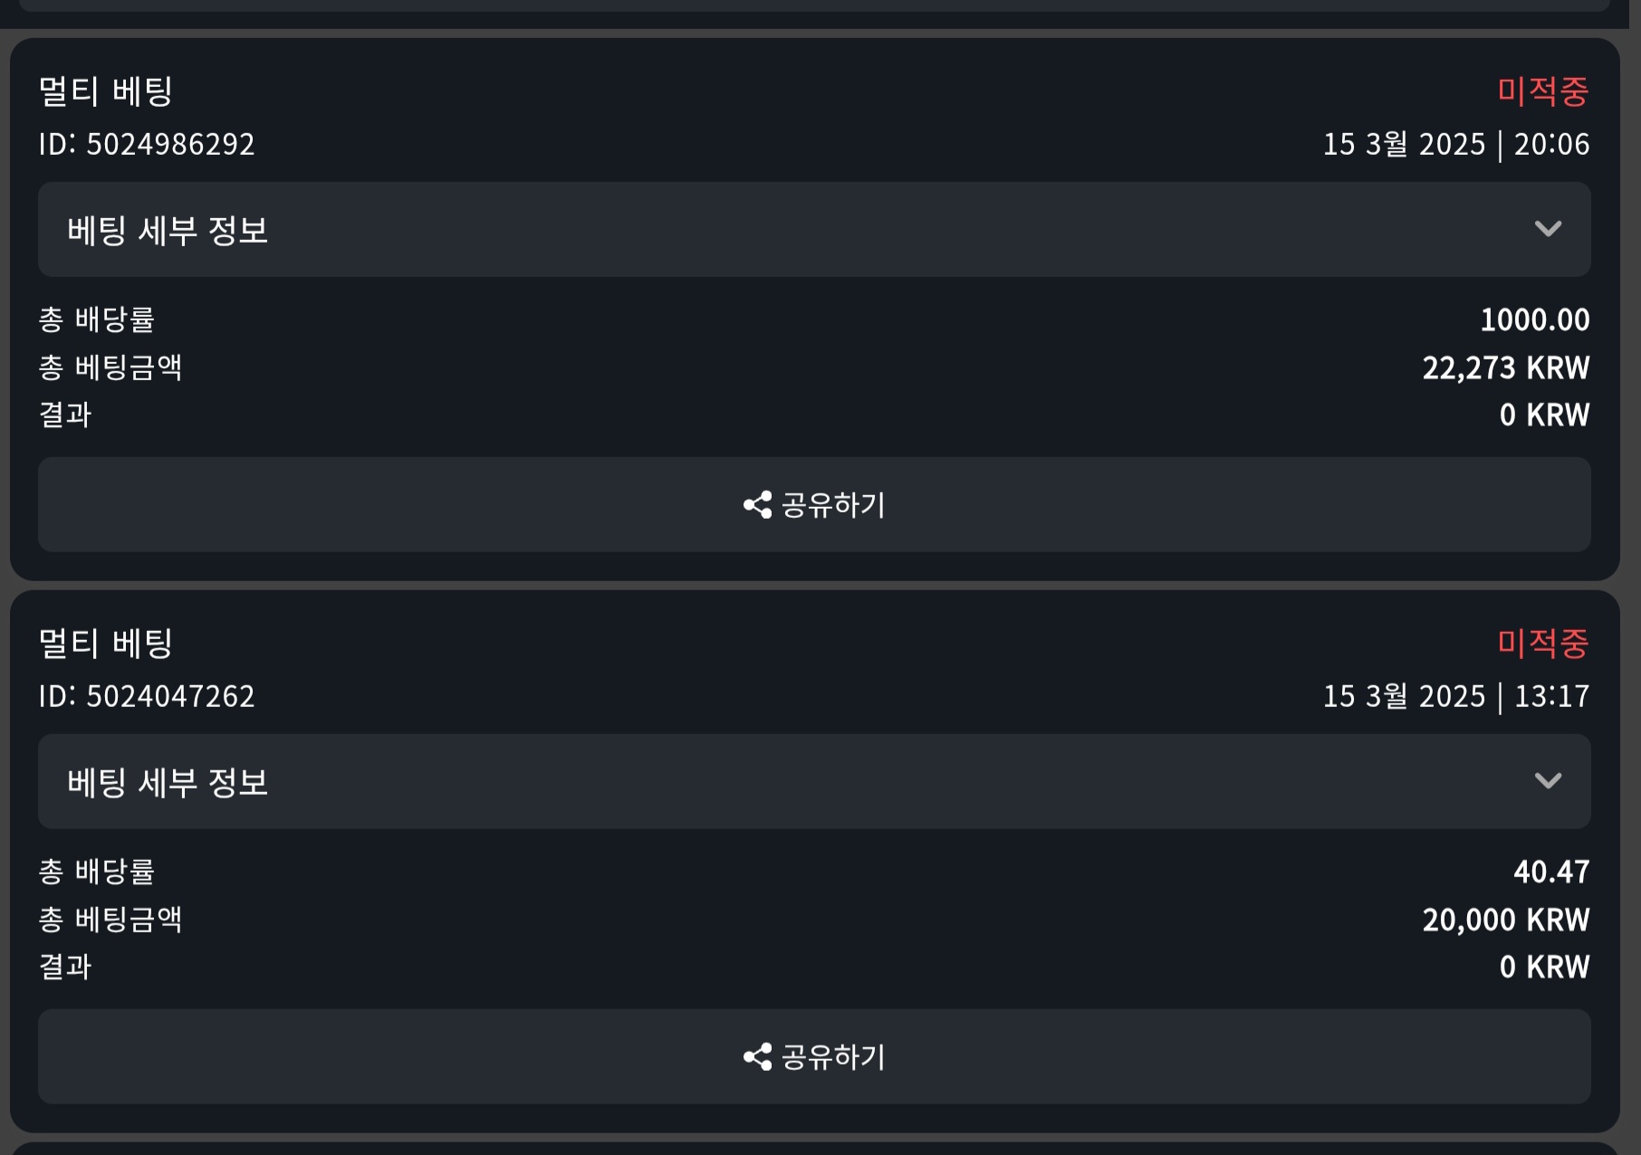1641x1155 pixels.
Task: Click the 1000.00 total odds value
Action: (x=1535, y=320)
